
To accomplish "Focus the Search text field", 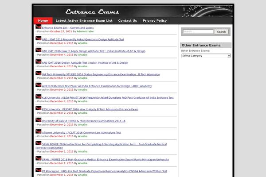I will coord(198,31).
